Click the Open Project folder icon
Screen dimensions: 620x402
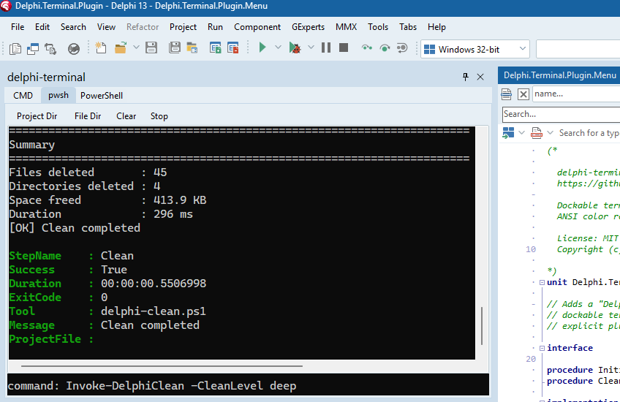pos(192,48)
